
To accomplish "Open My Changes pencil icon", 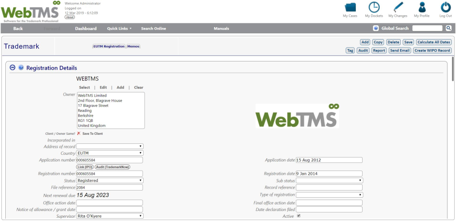I will [x=398, y=7].
